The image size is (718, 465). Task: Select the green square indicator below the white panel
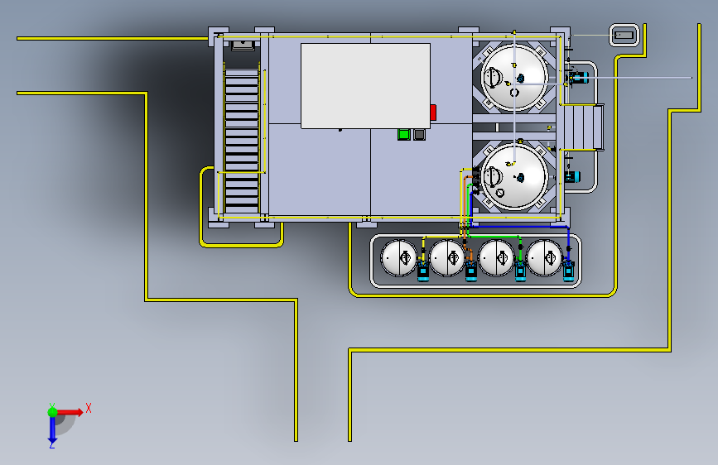pos(404,134)
